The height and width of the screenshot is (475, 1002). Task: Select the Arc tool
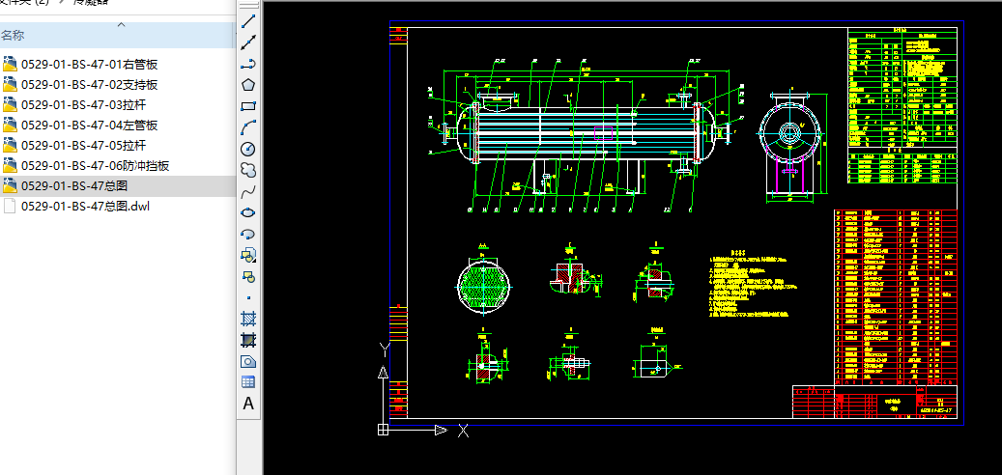click(x=248, y=126)
